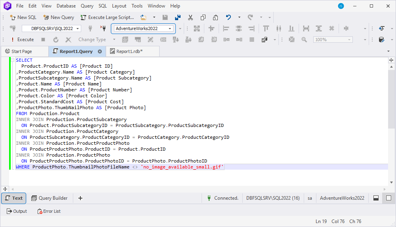Toggle the split horizontal layout button

(x=376, y=198)
